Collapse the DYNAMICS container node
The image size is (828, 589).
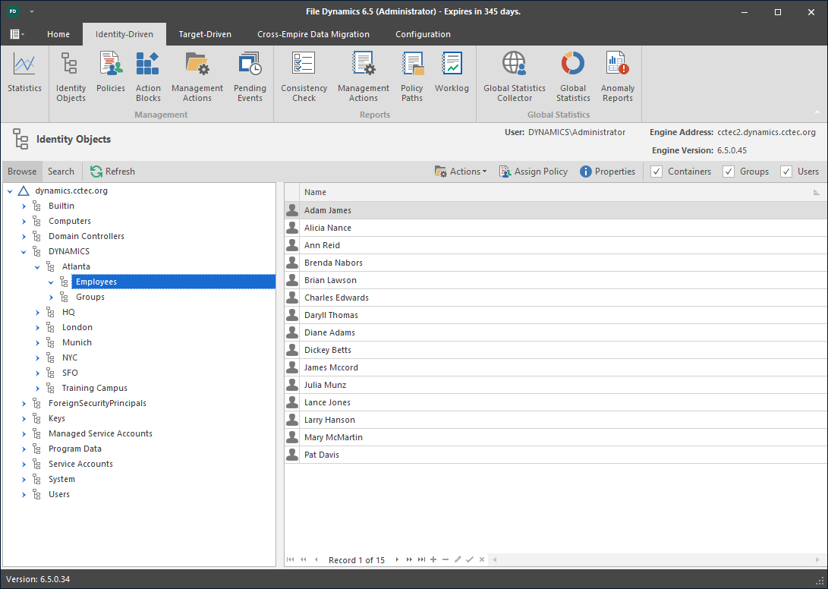coord(24,251)
